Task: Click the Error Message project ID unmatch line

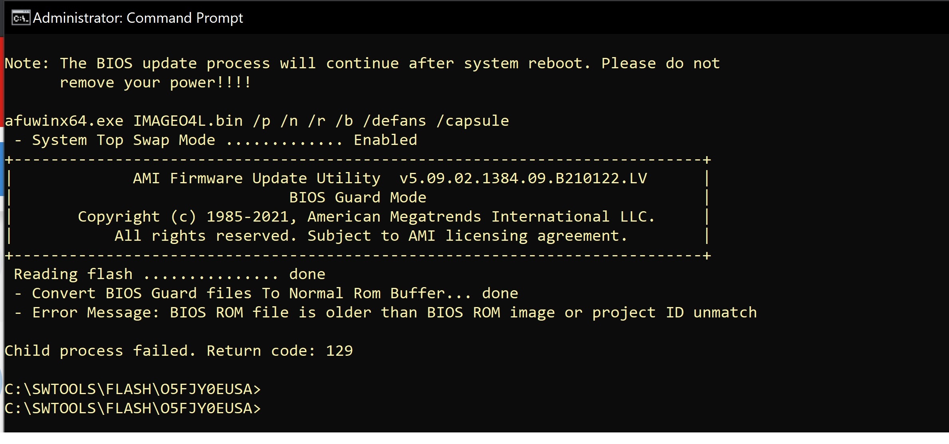Action: [386, 313]
